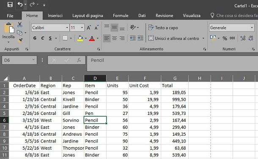Select cell with total 999,50
Viewport: 258px width, 159px height.
click(175, 100)
